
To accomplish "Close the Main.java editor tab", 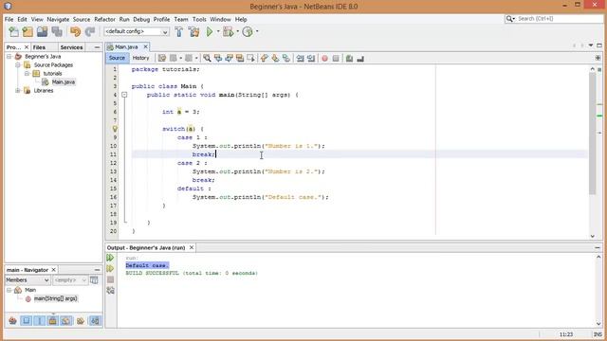I will (145, 46).
